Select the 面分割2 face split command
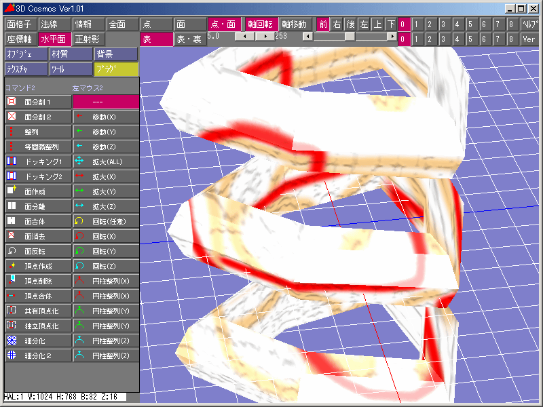543x407 pixels. (39, 117)
